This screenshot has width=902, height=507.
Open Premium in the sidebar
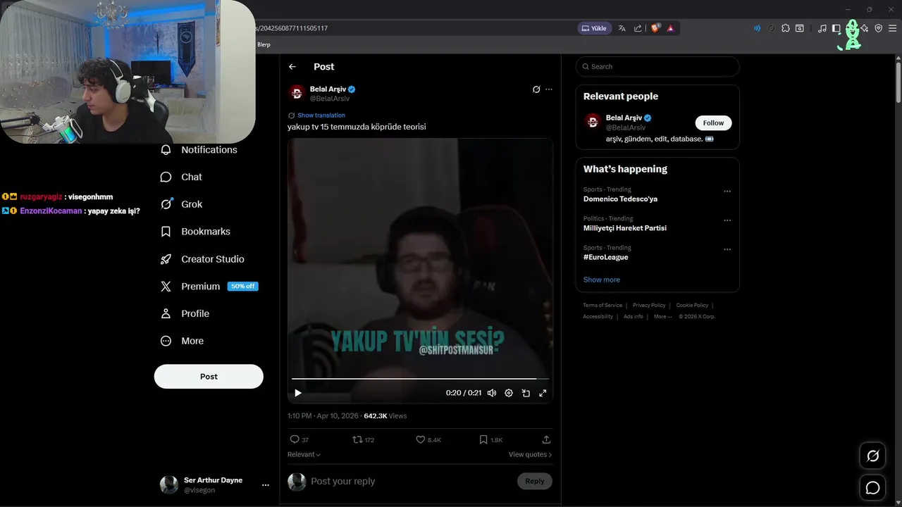coord(209,287)
